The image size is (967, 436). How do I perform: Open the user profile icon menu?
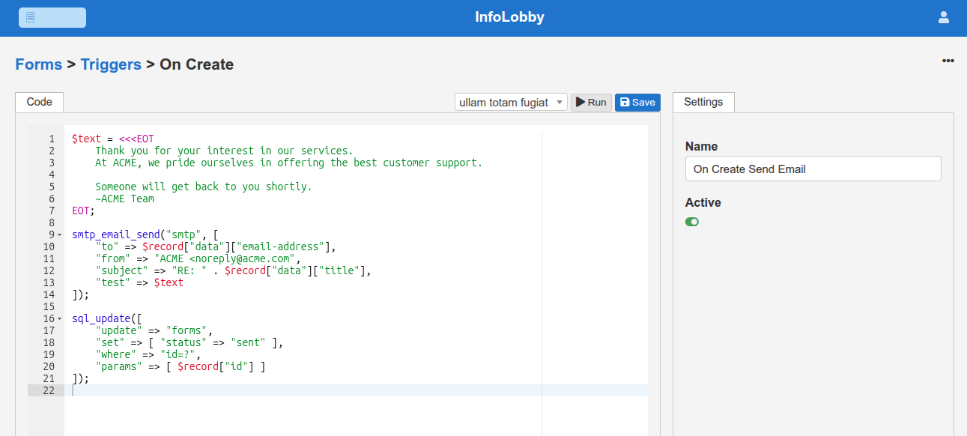point(944,17)
